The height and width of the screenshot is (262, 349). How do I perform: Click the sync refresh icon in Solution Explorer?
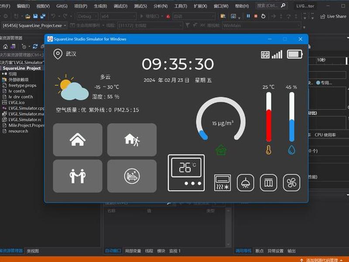tap(35, 46)
